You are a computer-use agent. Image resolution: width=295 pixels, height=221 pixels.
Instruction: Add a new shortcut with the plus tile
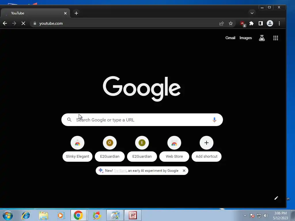pyautogui.click(x=207, y=143)
